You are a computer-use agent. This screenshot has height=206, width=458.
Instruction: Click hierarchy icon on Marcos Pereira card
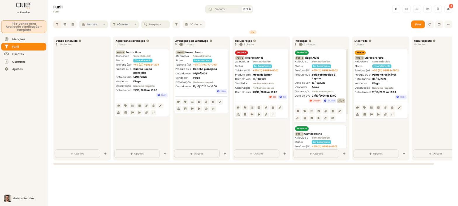point(358,115)
